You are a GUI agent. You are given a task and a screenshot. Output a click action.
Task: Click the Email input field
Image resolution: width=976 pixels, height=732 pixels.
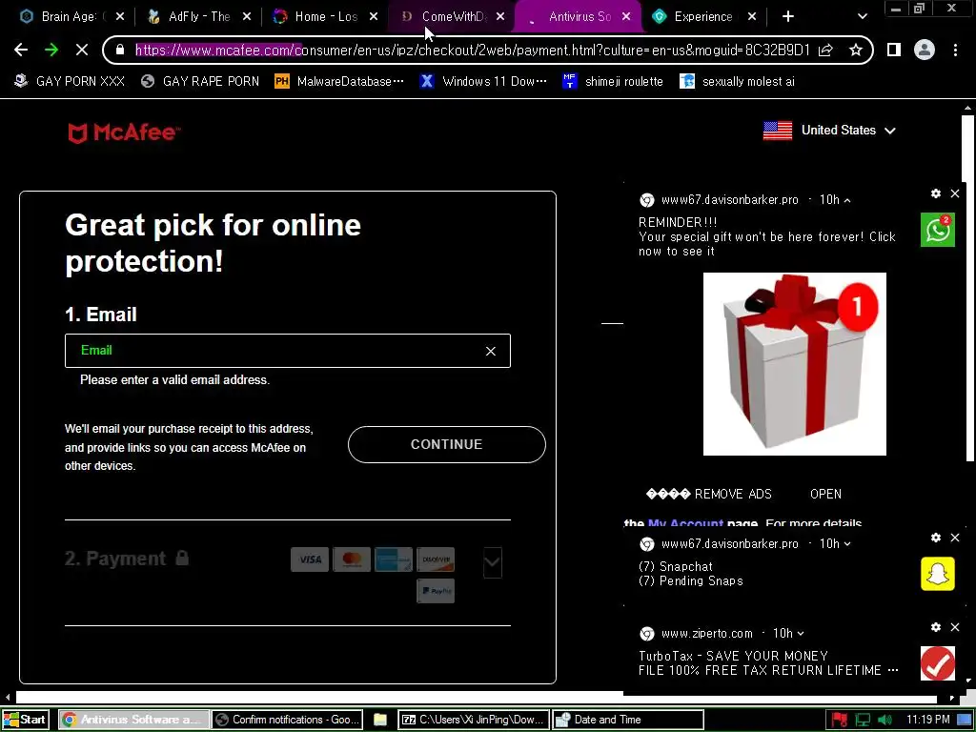pyautogui.click(x=288, y=351)
